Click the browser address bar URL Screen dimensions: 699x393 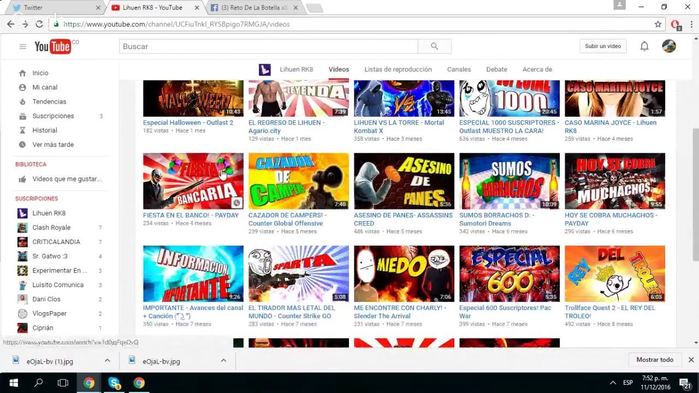pyautogui.click(x=176, y=24)
